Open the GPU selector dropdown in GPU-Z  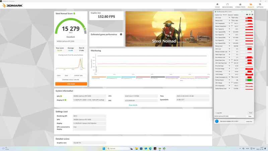click(x=225, y=116)
